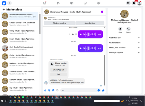145x106 pixels.
Task: Search in conversation magnifier icon
Action: tap(128, 29)
